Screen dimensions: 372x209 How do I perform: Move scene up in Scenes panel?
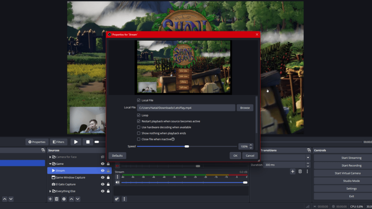[5, 199]
